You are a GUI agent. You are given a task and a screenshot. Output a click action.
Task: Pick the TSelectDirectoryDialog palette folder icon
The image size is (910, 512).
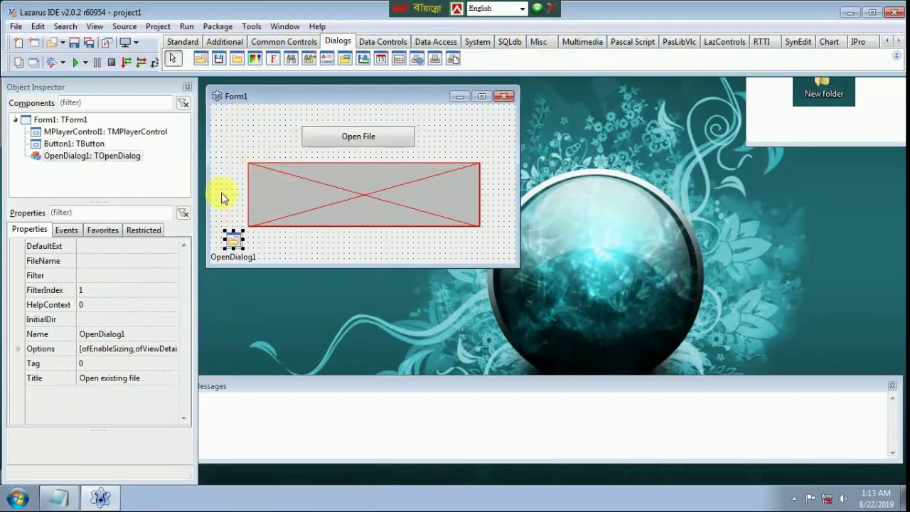click(237, 58)
